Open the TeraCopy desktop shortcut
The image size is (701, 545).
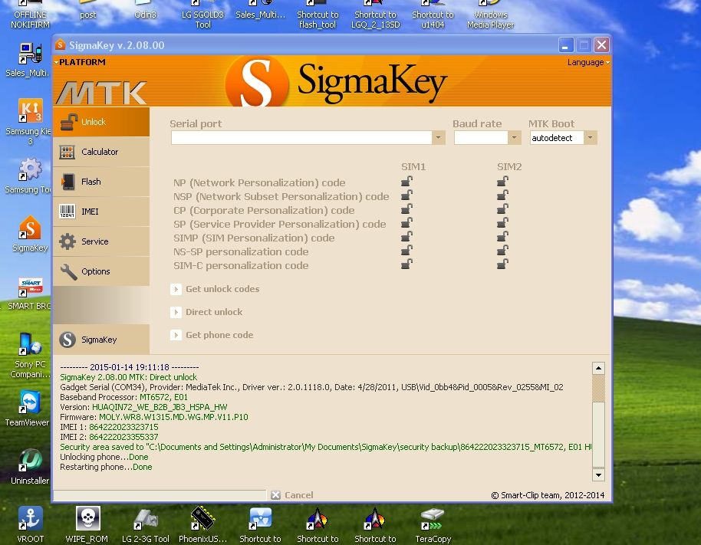(x=433, y=521)
